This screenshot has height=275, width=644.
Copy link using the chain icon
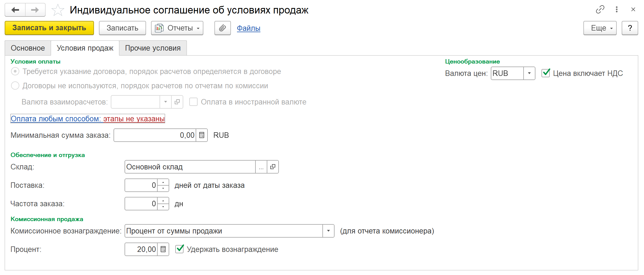coord(600,10)
